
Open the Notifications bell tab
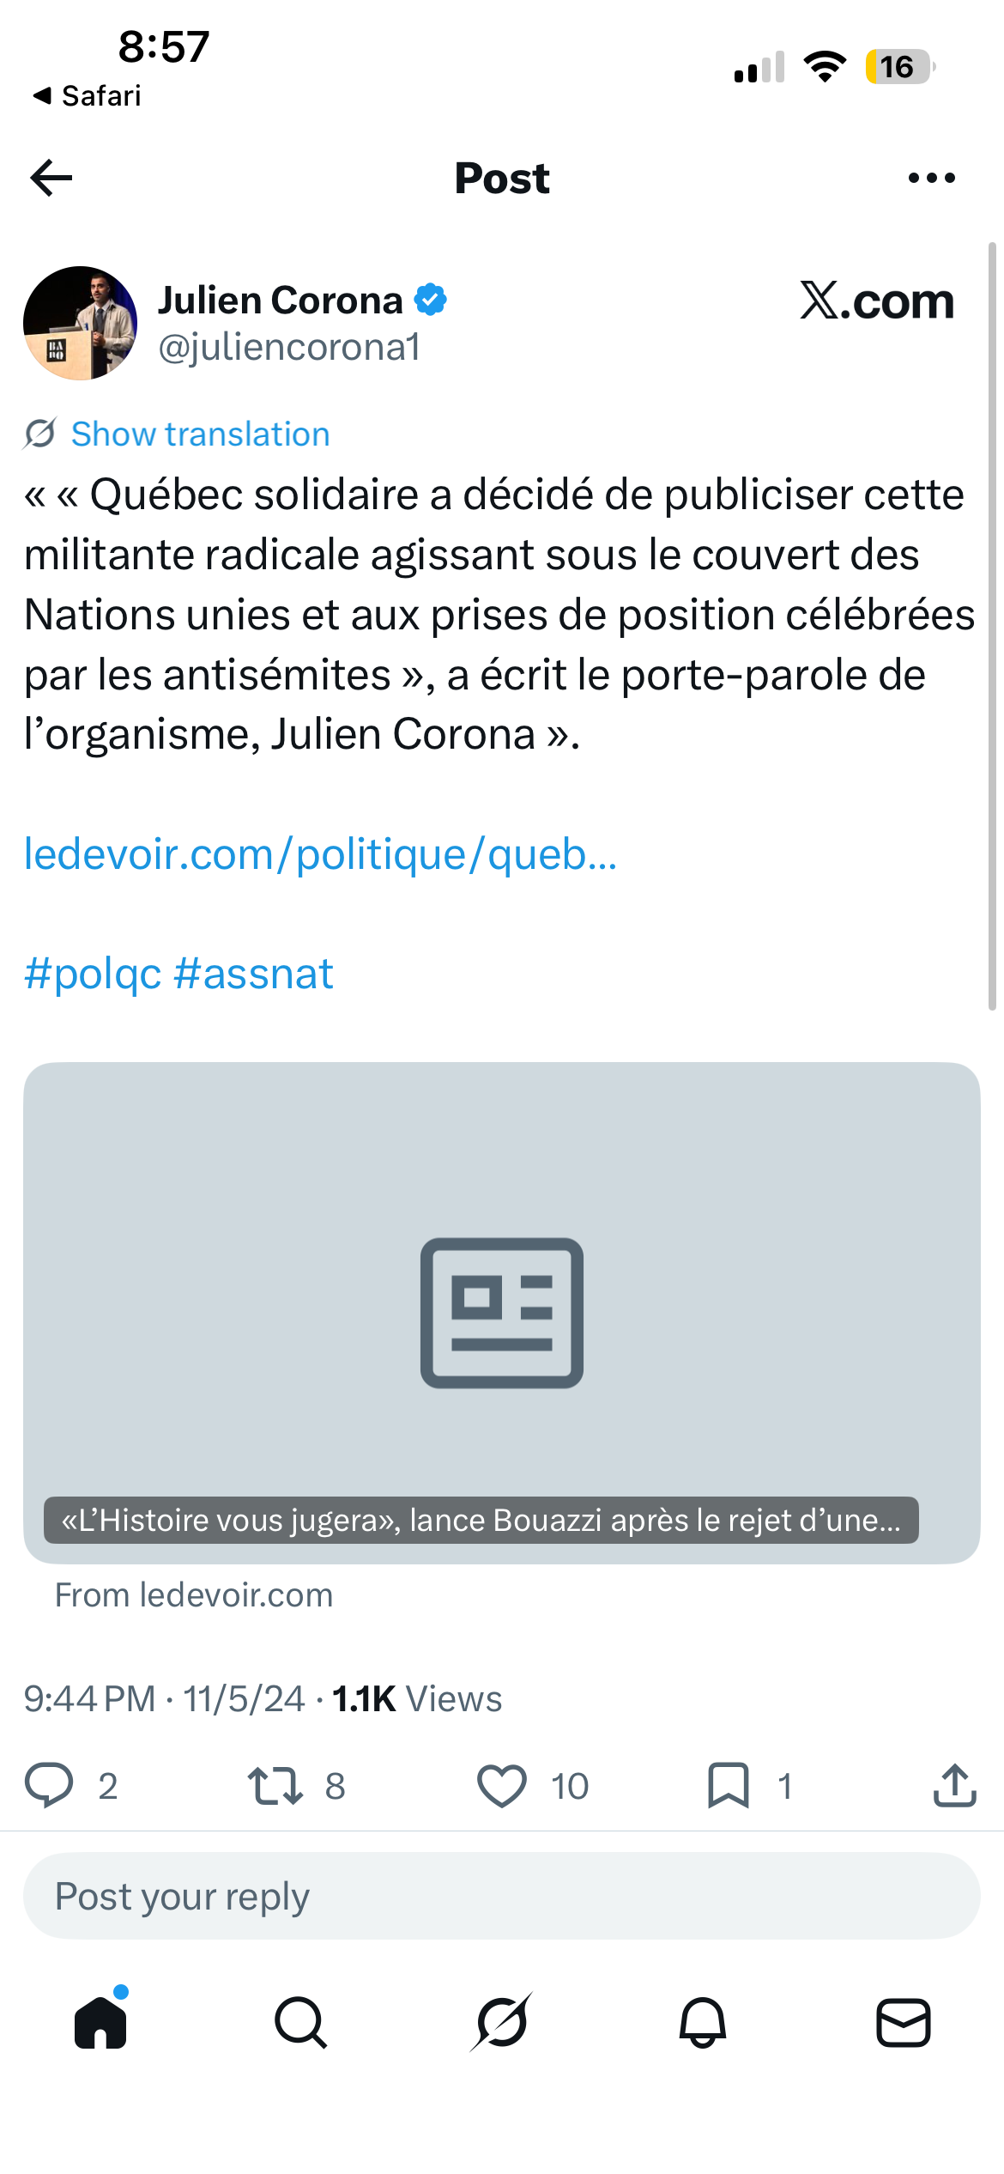coord(703,2023)
